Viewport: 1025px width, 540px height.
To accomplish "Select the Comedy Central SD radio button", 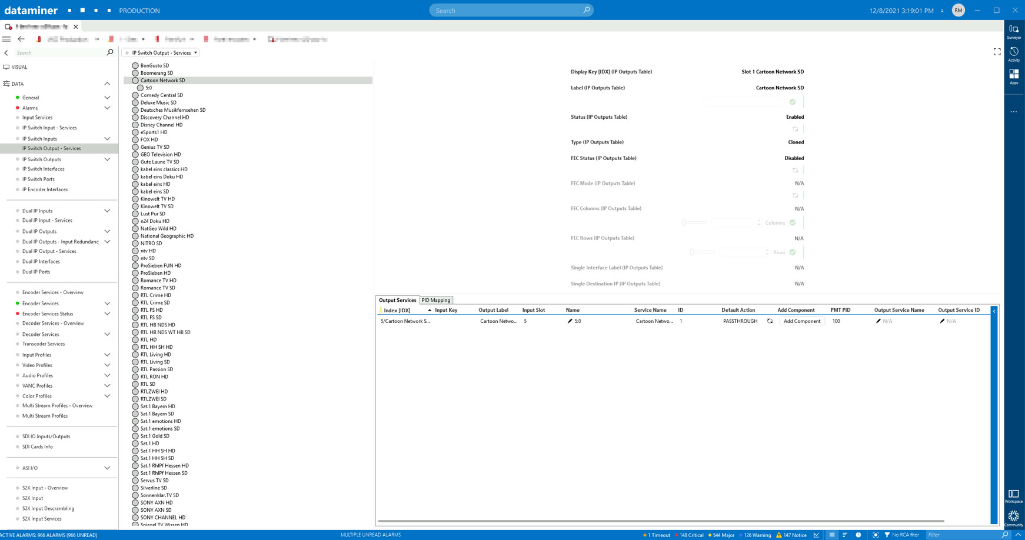I will click(x=135, y=95).
